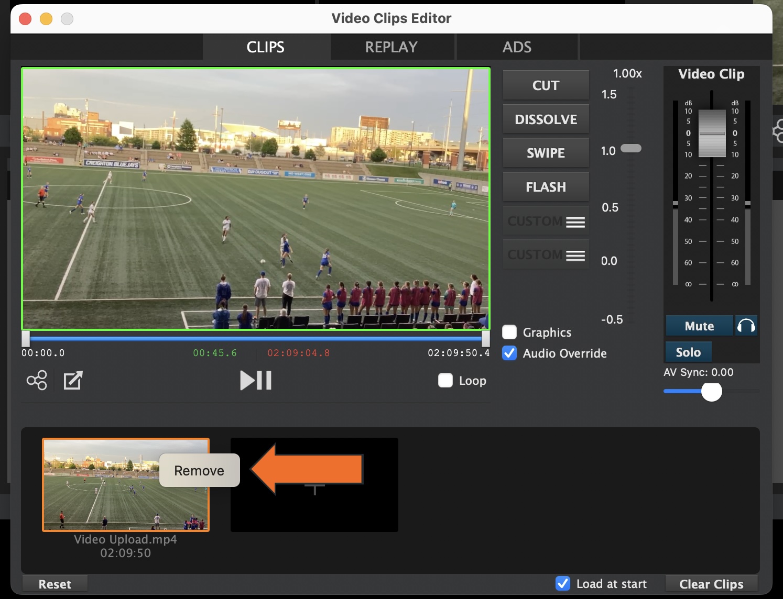Mute the Video Clip audio
783x599 pixels.
699,326
